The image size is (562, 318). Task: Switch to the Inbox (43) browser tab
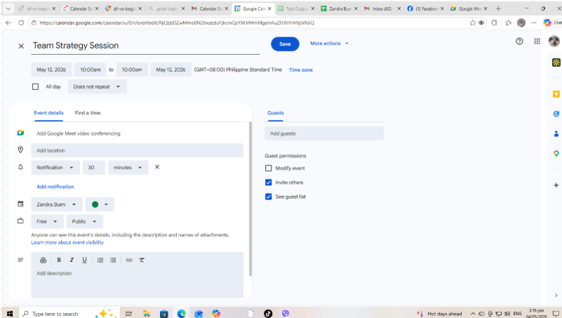pos(382,8)
